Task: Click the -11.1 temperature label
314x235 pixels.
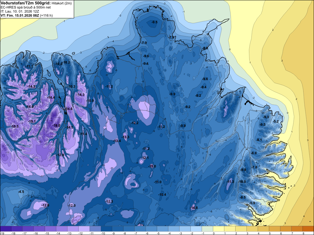Action: pos(29,66)
